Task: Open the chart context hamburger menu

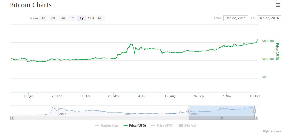Action: 278,5
